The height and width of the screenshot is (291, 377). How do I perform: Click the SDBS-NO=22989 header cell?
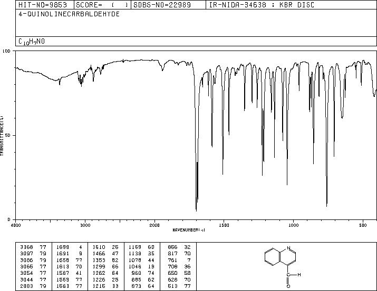pos(168,5)
